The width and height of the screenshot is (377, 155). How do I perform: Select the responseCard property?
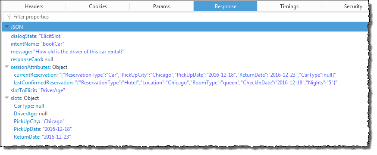pos(32,59)
